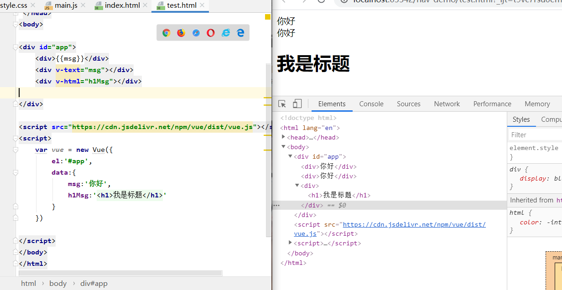Click the {{msg}} interpolation line in the editor
562x290 pixels.
pyautogui.click(x=73, y=58)
